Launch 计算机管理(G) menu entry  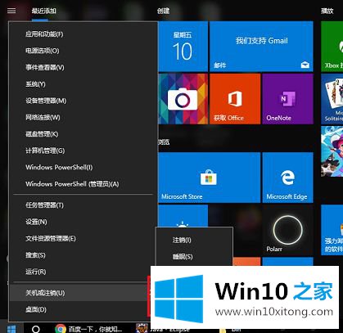[83, 151]
